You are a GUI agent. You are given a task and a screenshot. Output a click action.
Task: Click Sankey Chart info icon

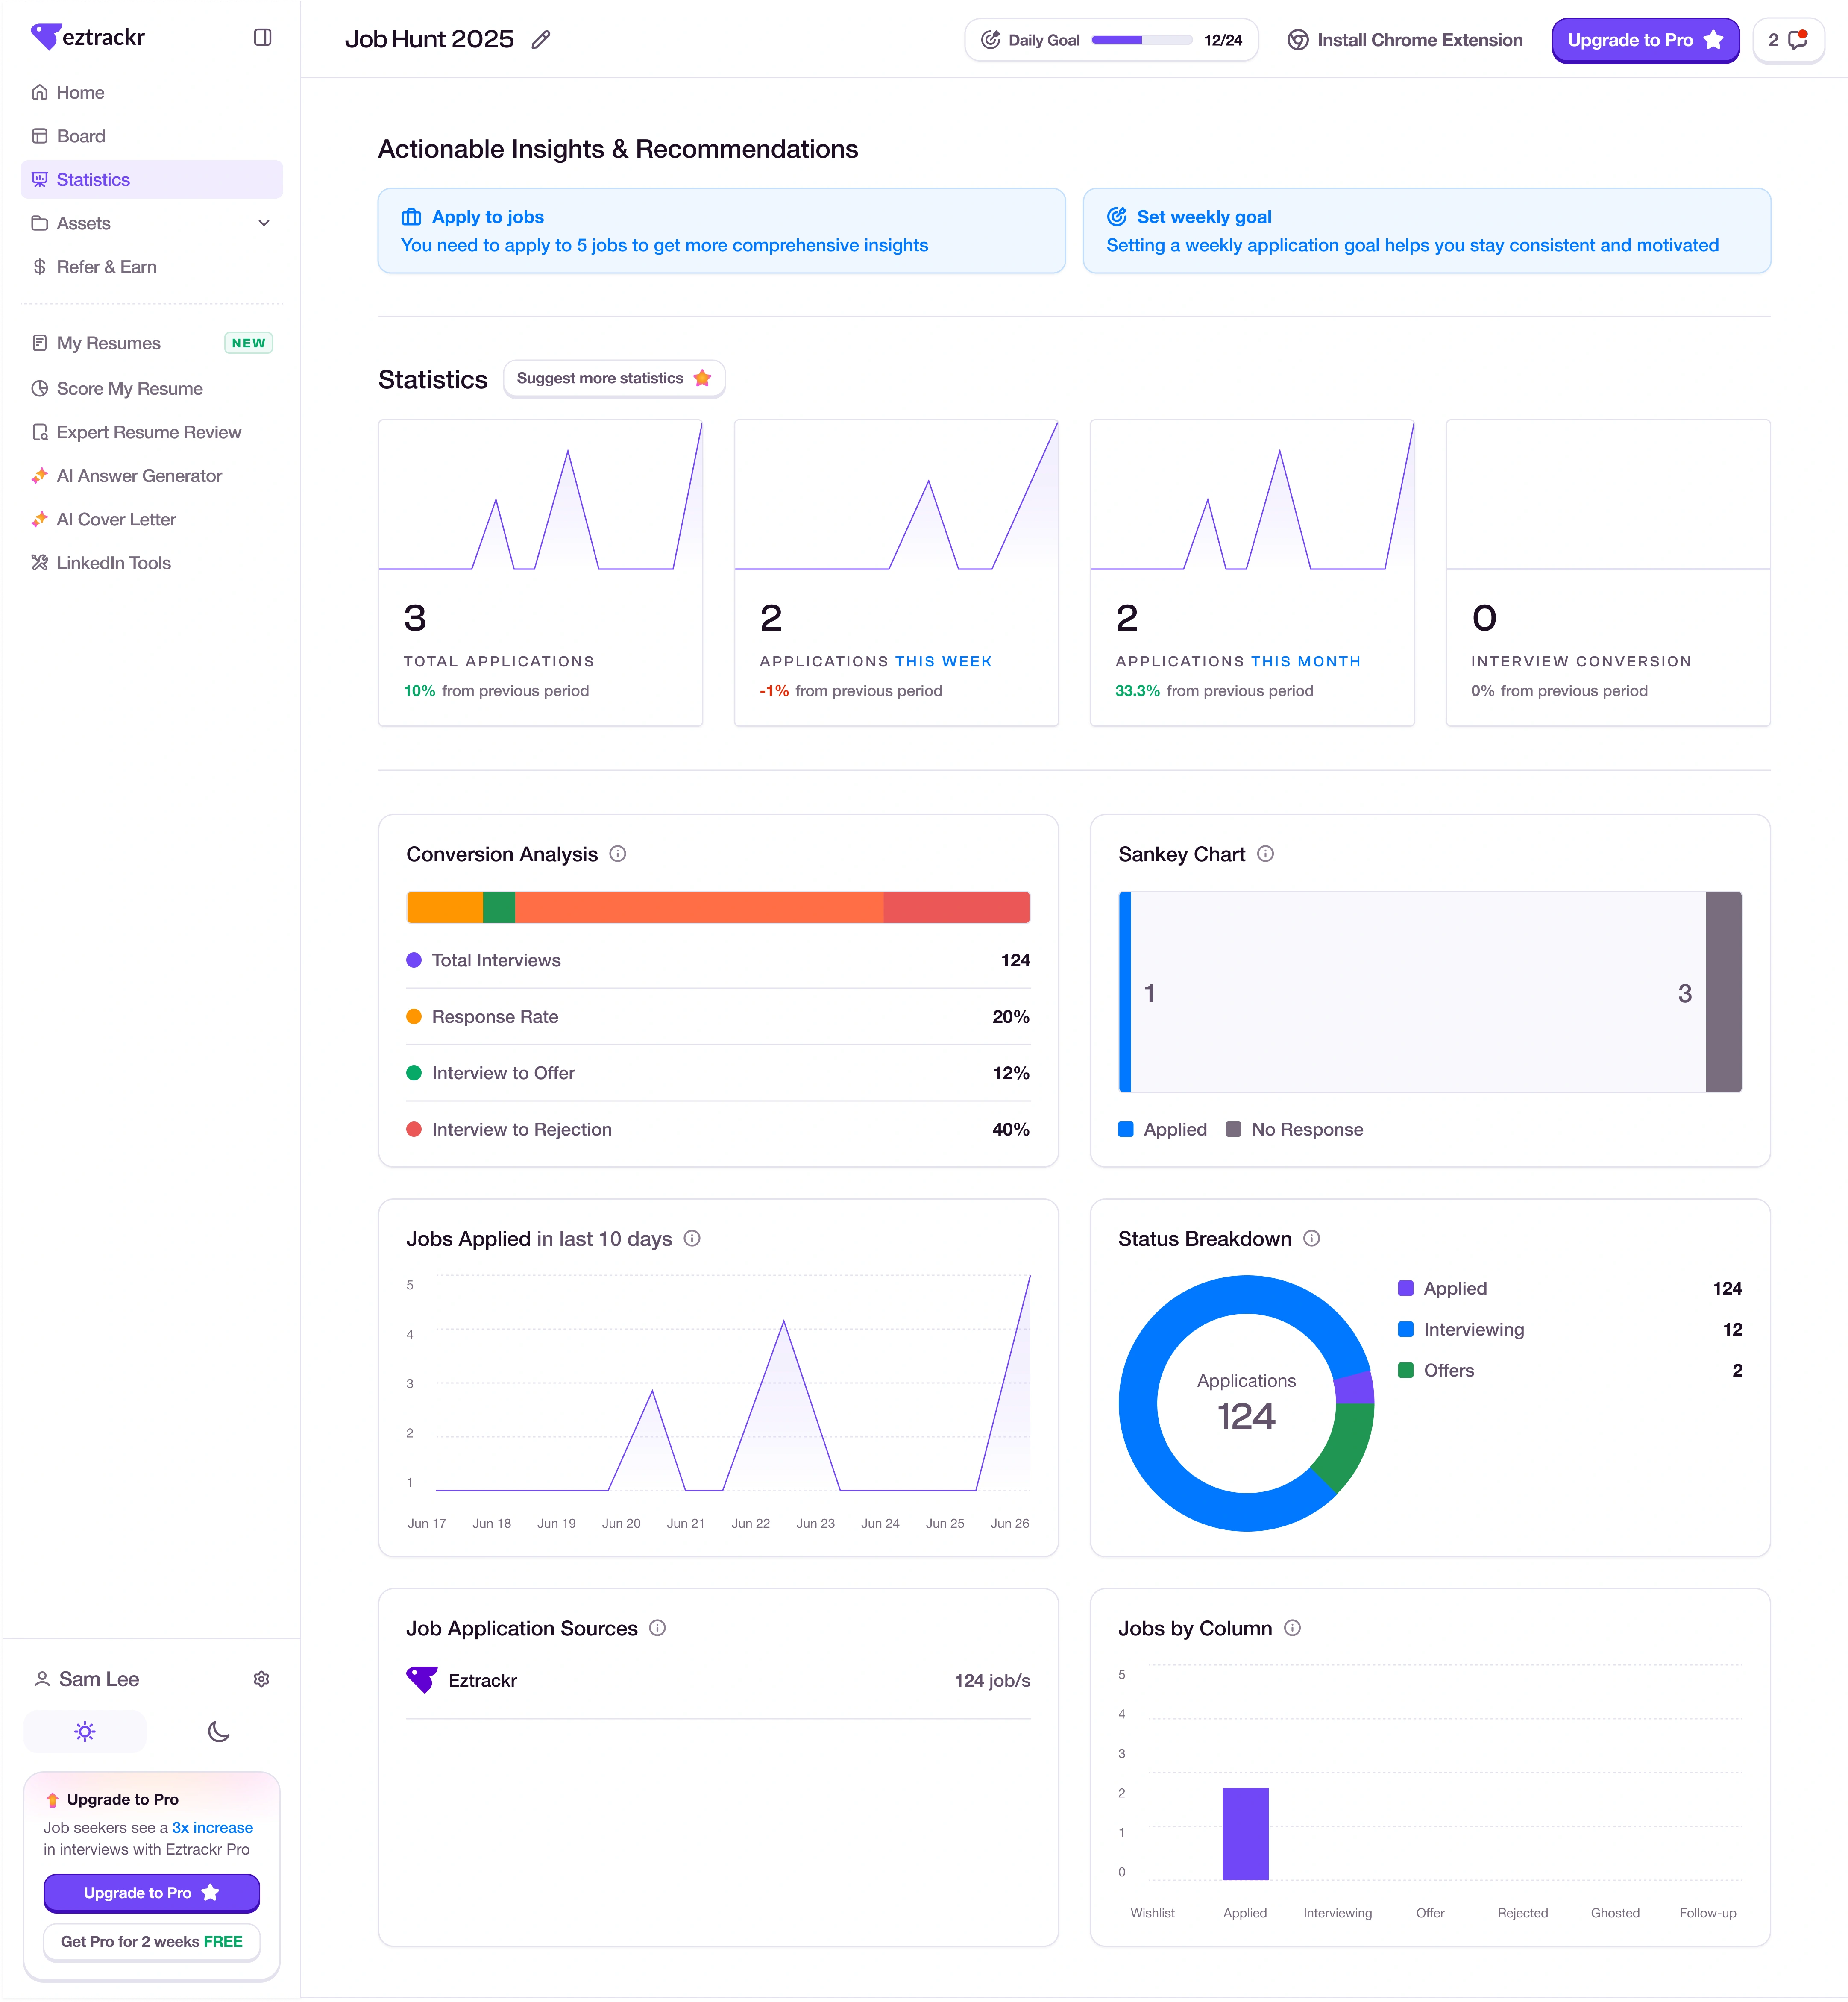click(1265, 854)
